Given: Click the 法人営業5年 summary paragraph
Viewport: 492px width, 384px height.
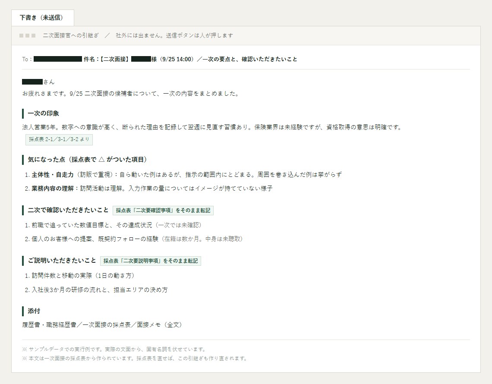Looking at the screenshot, I should coord(212,127).
